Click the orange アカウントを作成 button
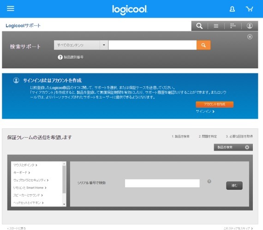 pos(215,104)
